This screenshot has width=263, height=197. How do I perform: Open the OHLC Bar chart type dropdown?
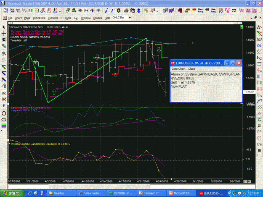(130, 18)
